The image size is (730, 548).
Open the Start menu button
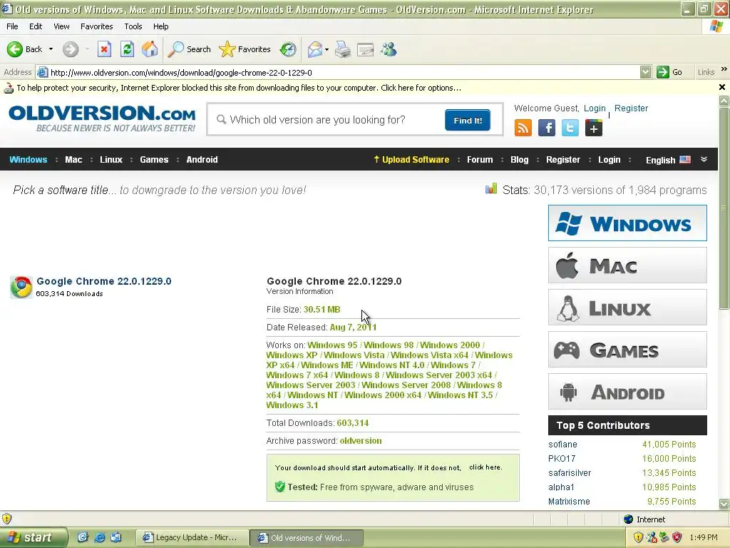(x=34, y=537)
